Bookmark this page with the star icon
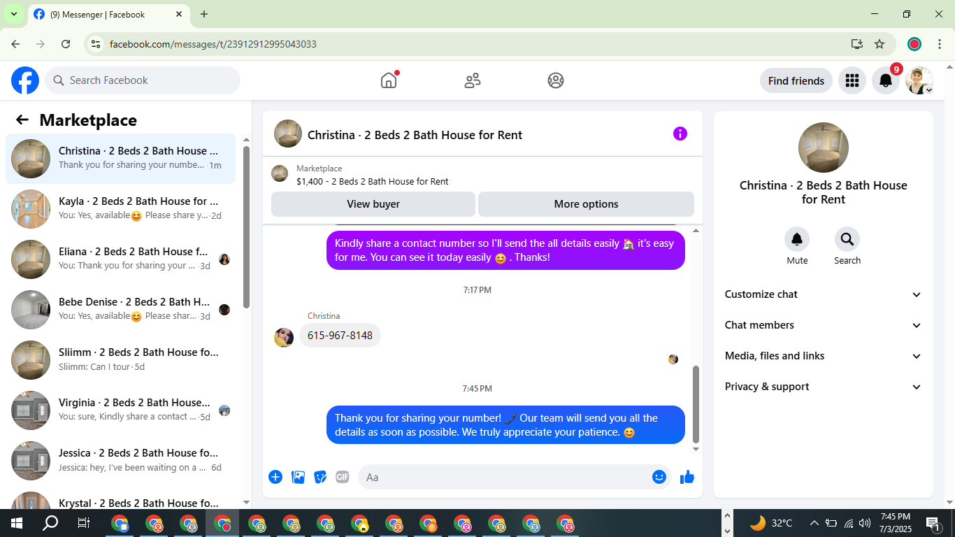Image resolution: width=955 pixels, height=537 pixels. pos(879,44)
